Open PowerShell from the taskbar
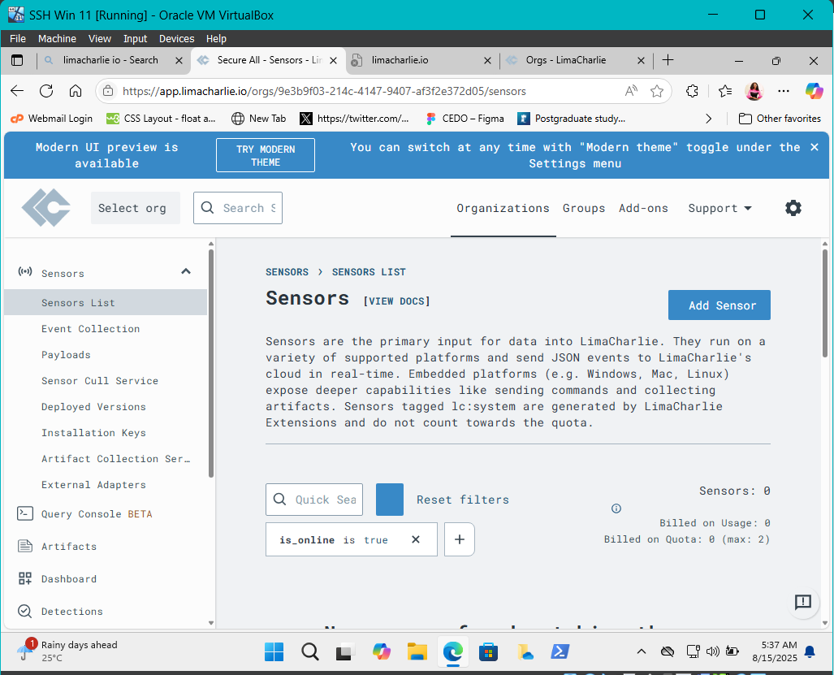This screenshot has width=834, height=675. (560, 651)
